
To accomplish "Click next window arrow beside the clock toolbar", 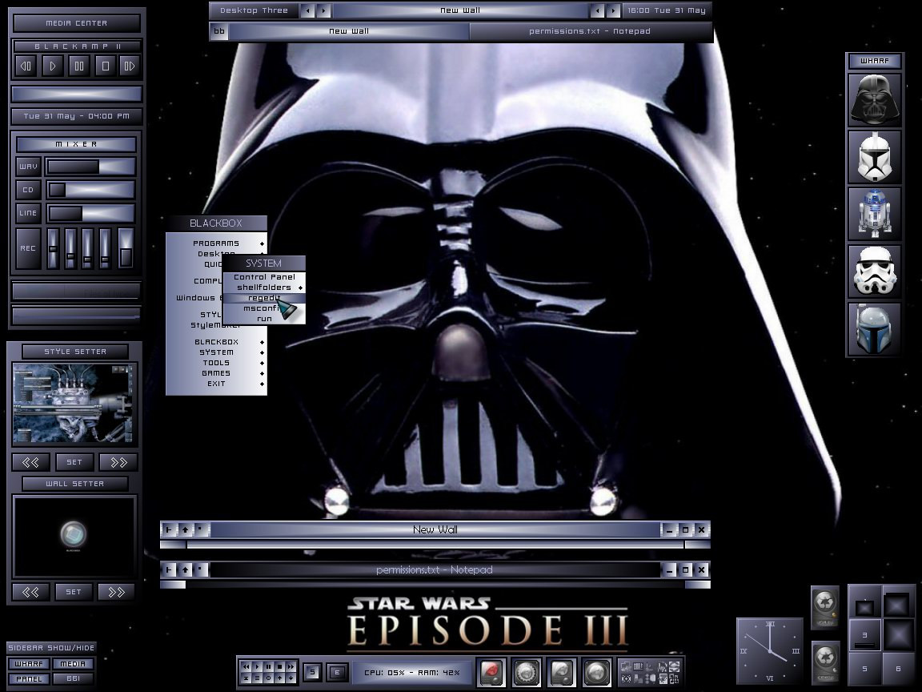I will 613,10.
